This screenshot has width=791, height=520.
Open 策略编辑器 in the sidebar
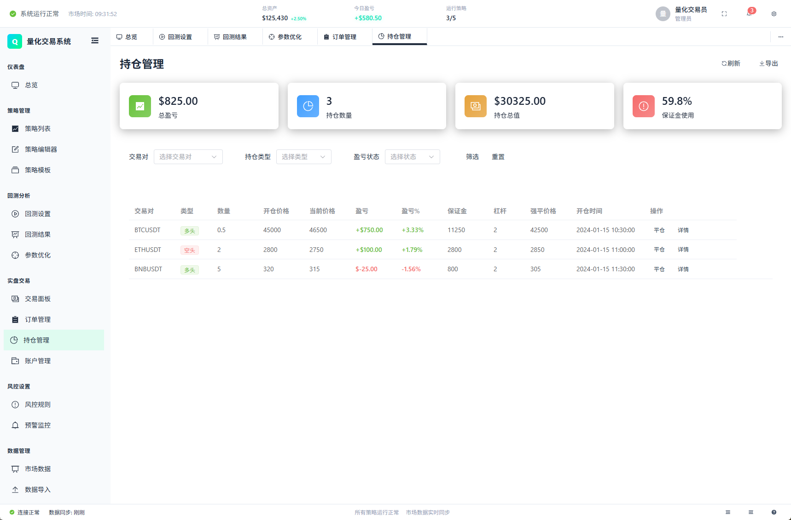click(54, 149)
